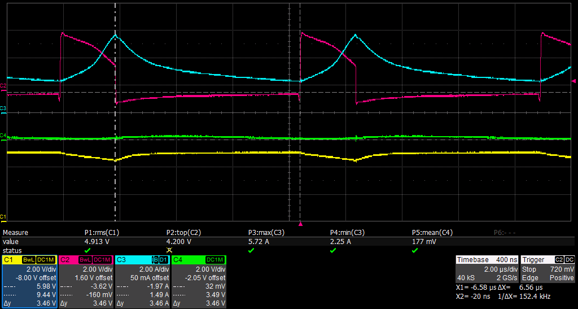
Task: Click the Measure table header label
Action: pos(15,233)
